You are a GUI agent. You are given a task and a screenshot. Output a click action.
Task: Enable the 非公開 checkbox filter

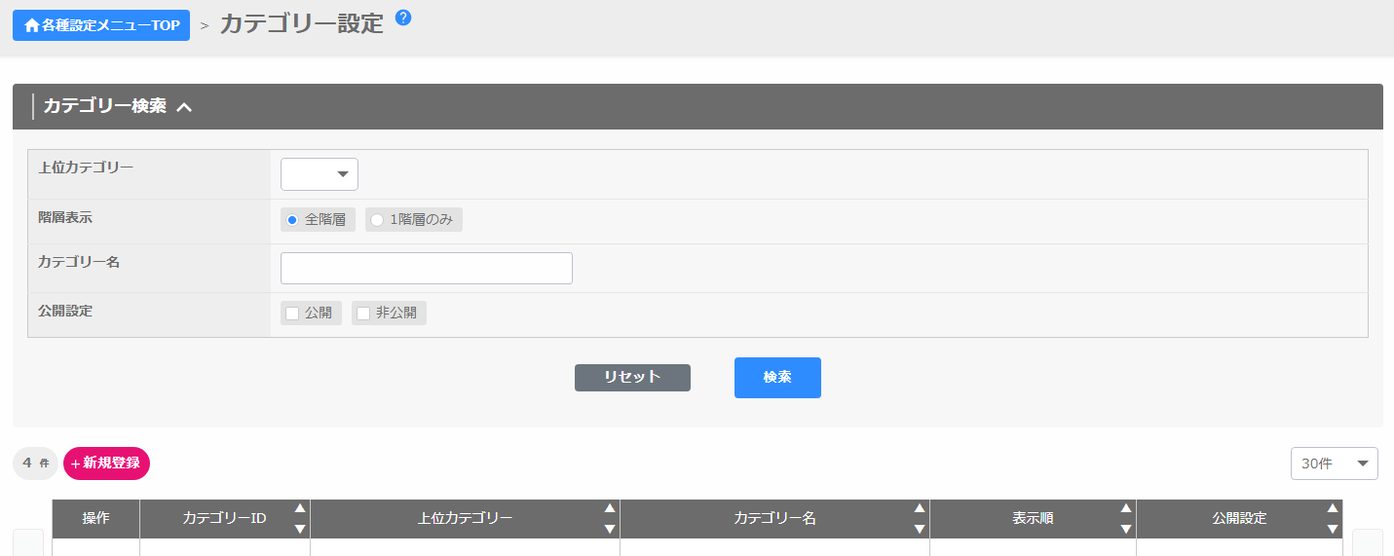[x=363, y=314]
